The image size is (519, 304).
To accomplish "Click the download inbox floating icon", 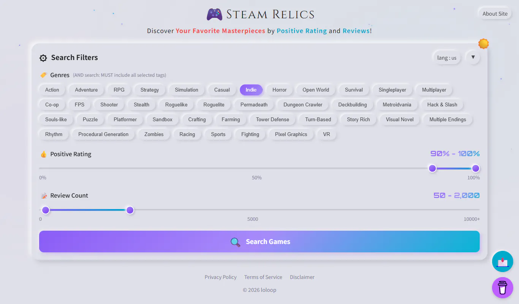I will [503, 261].
